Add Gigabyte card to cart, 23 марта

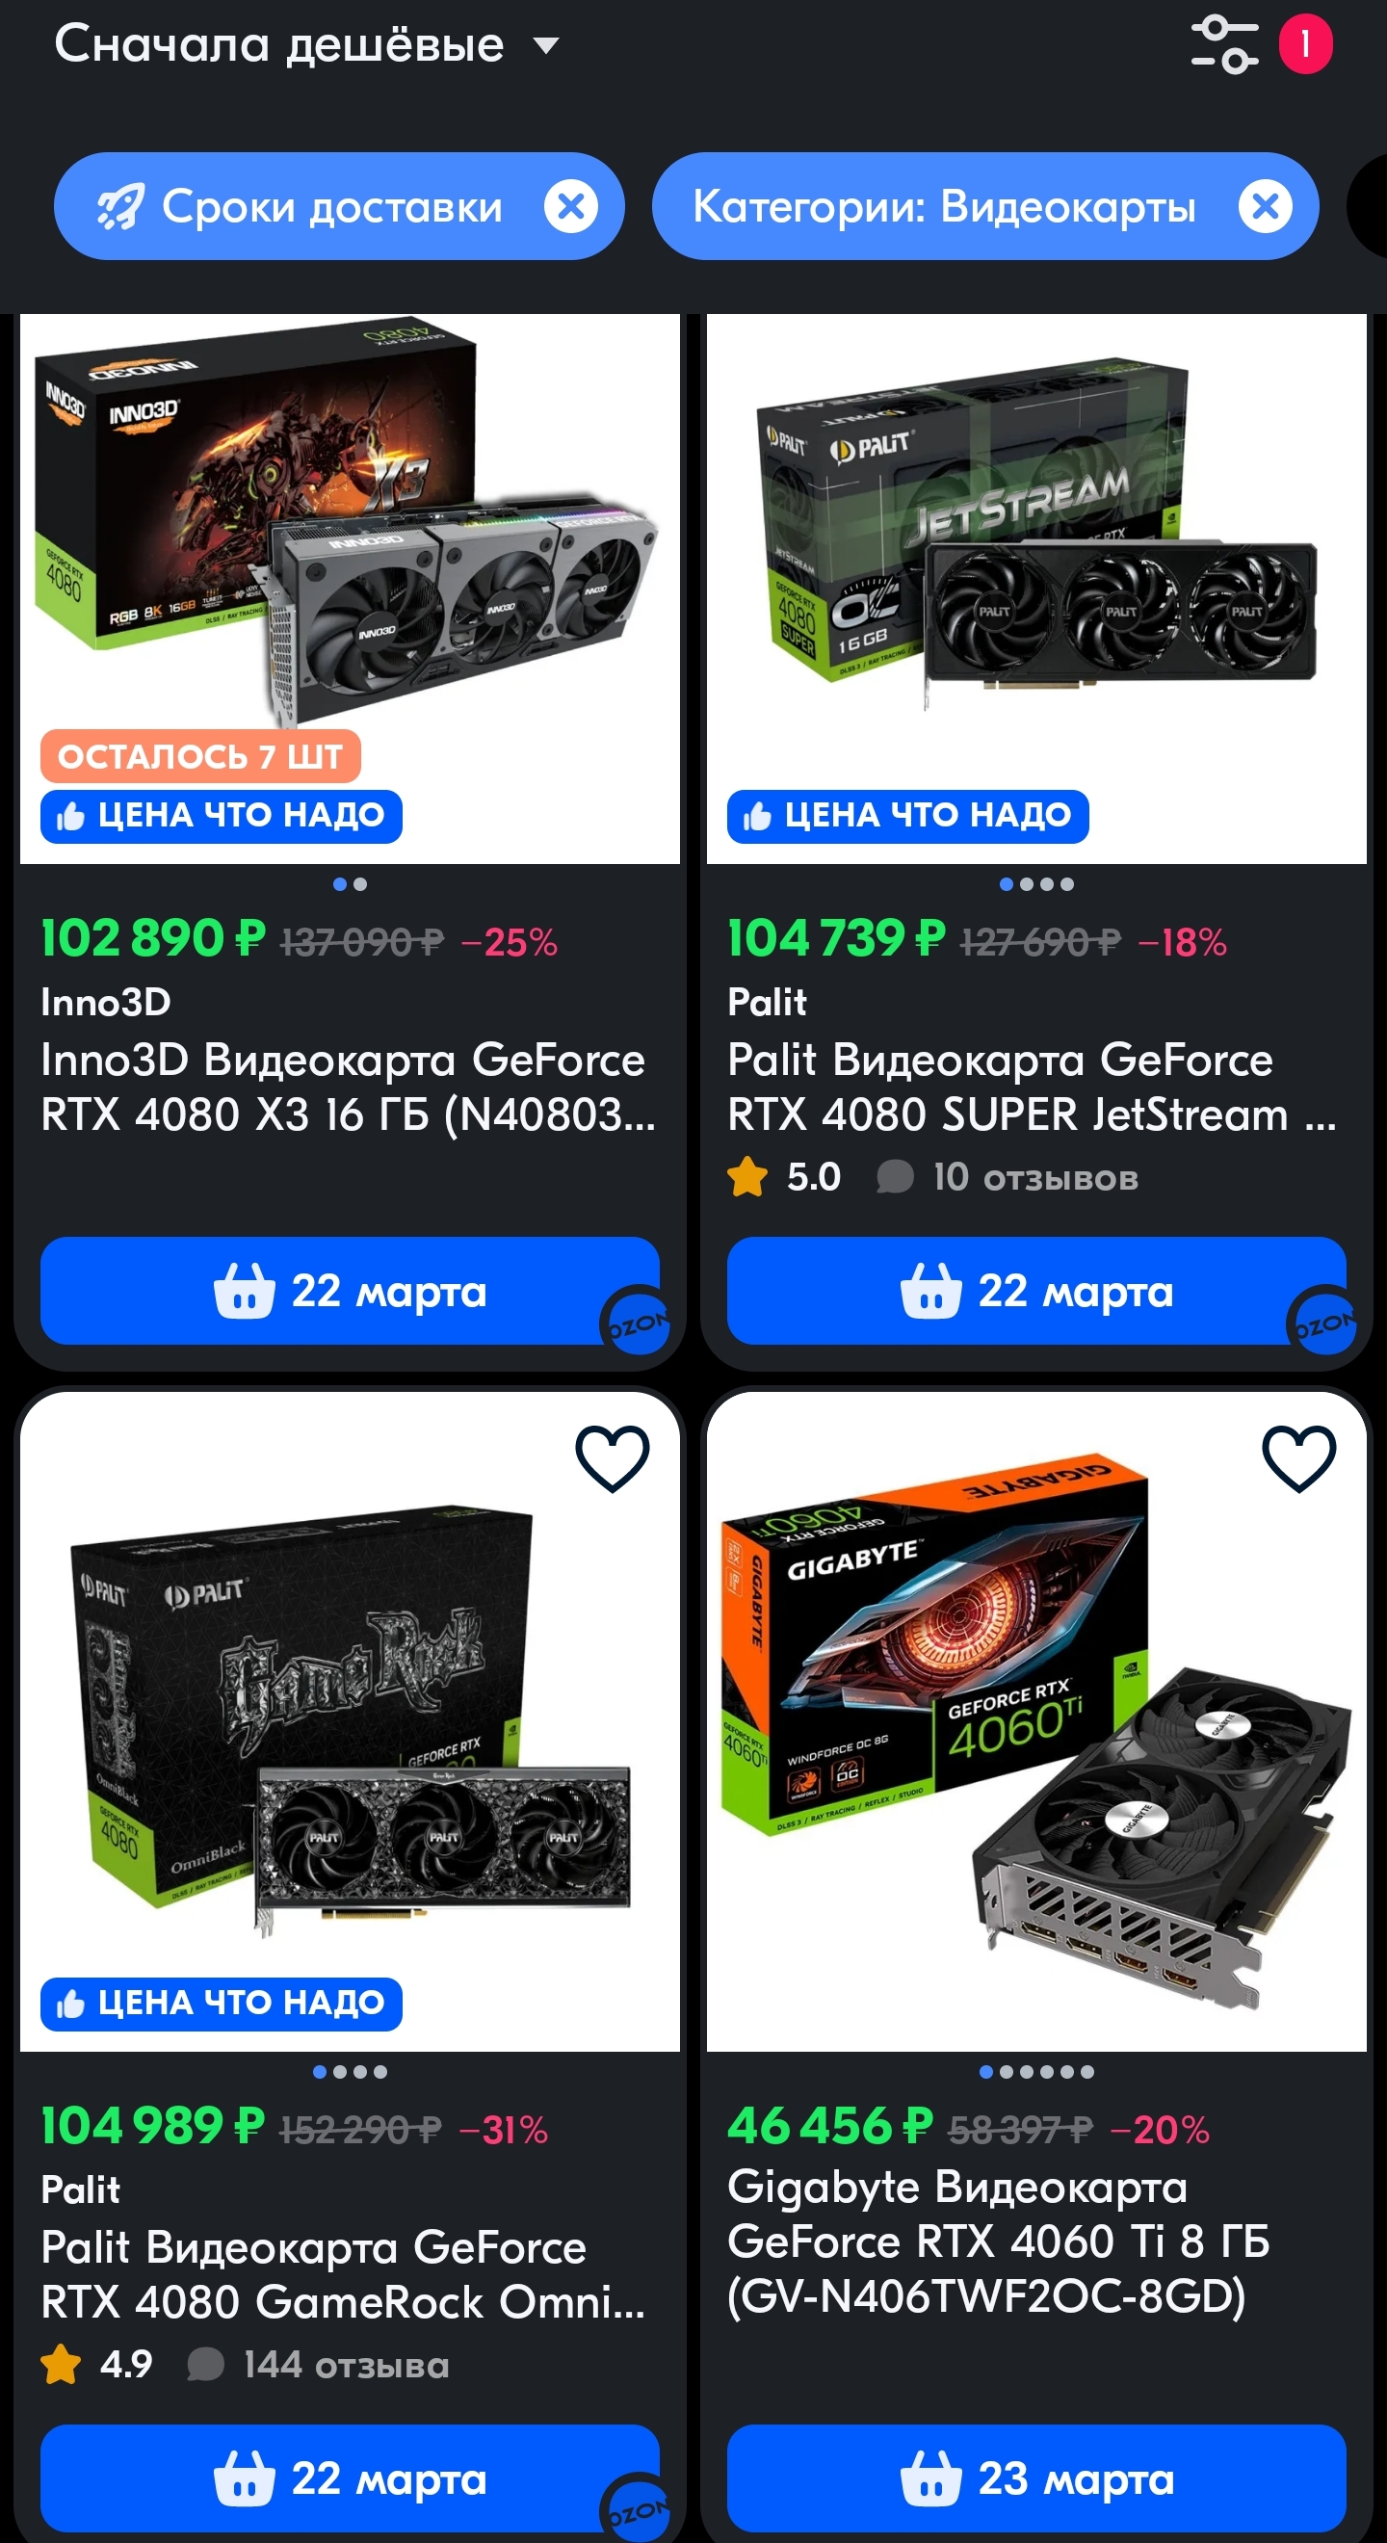(1036, 2477)
